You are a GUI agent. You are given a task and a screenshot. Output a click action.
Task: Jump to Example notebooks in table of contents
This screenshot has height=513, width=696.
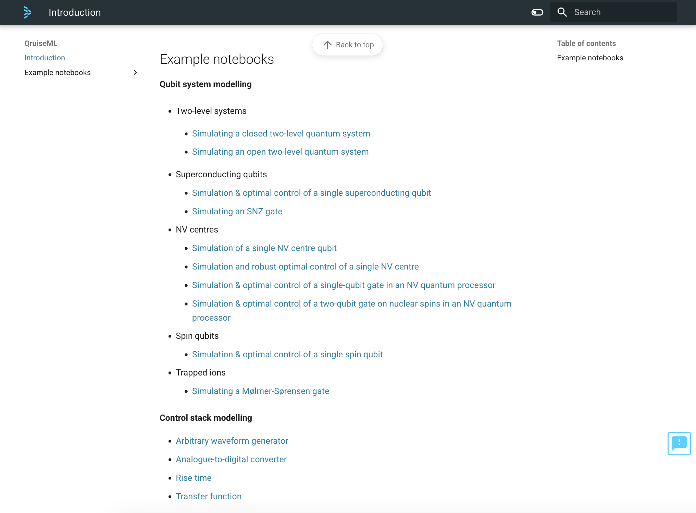(x=590, y=58)
